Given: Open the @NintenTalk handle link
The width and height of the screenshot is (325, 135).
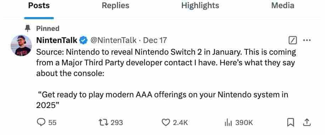Looking at the screenshot, I should 113,40.
